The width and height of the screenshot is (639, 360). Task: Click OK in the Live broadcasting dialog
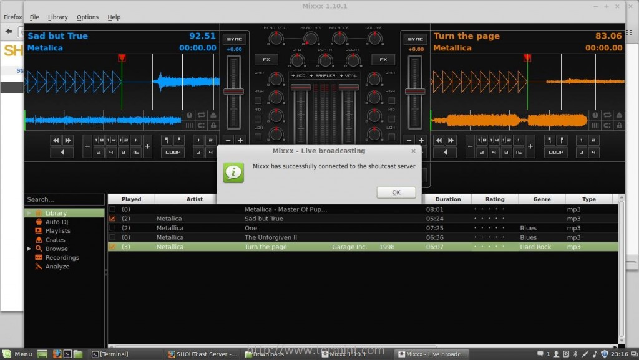[396, 192]
